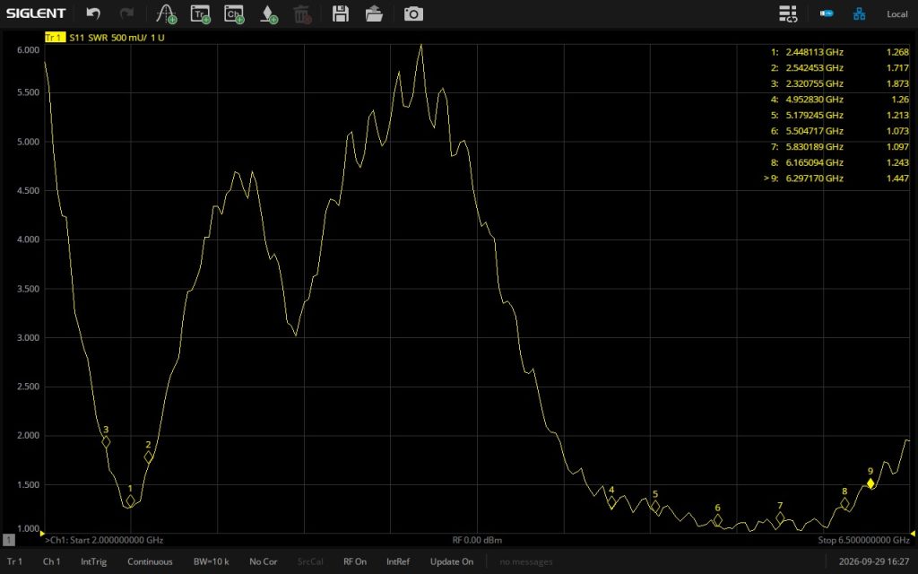
Task: Click marker 1 readout 2.448113 GHz
Action: [814, 52]
